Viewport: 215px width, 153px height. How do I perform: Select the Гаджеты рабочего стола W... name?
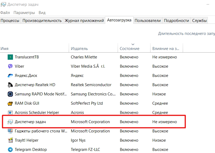tap(41, 131)
